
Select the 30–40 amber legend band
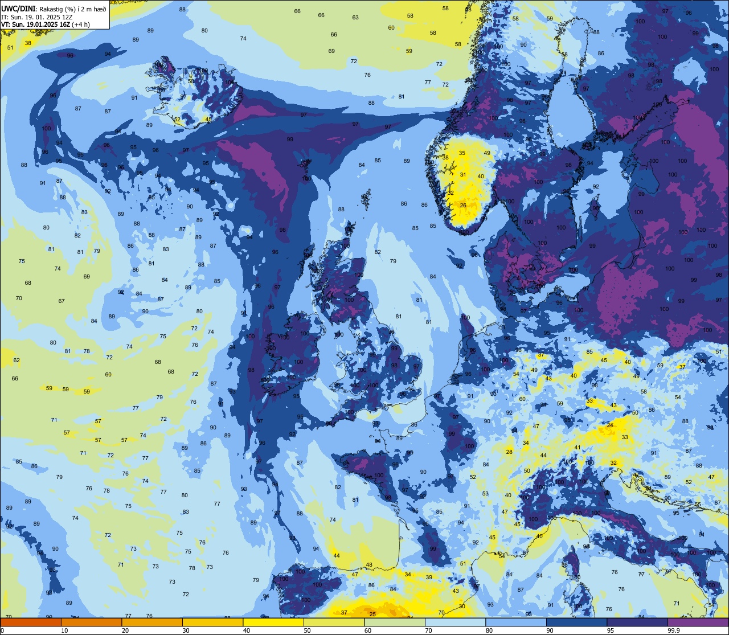(212, 622)
